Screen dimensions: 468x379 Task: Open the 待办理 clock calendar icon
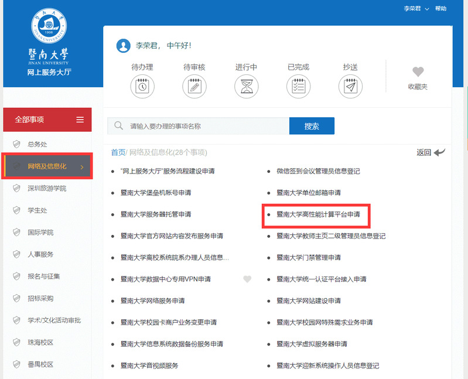(142, 87)
